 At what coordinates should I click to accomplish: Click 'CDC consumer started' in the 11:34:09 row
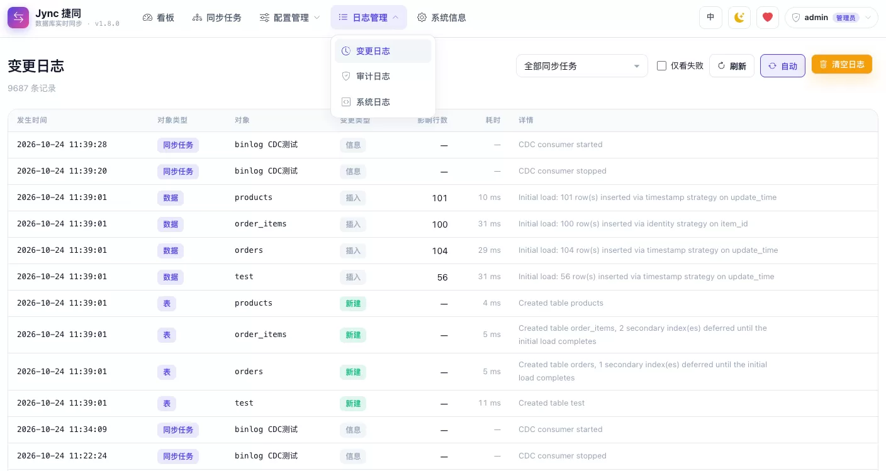(560, 429)
